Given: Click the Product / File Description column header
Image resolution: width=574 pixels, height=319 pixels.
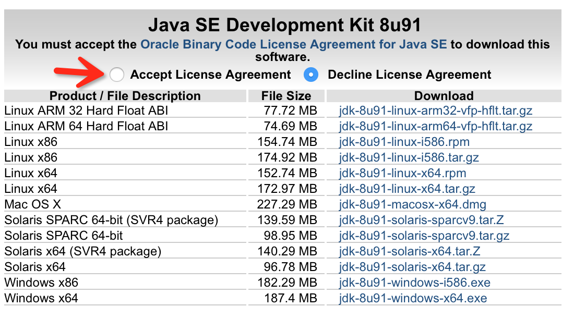Looking at the screenshot, I should [x=125, y=96].
